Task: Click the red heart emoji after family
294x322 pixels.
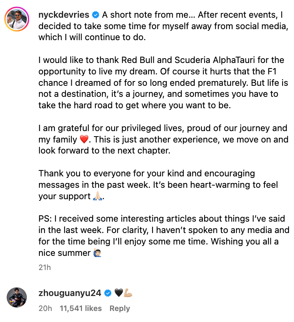Action: pyautogui.click(x=84, y=139)
